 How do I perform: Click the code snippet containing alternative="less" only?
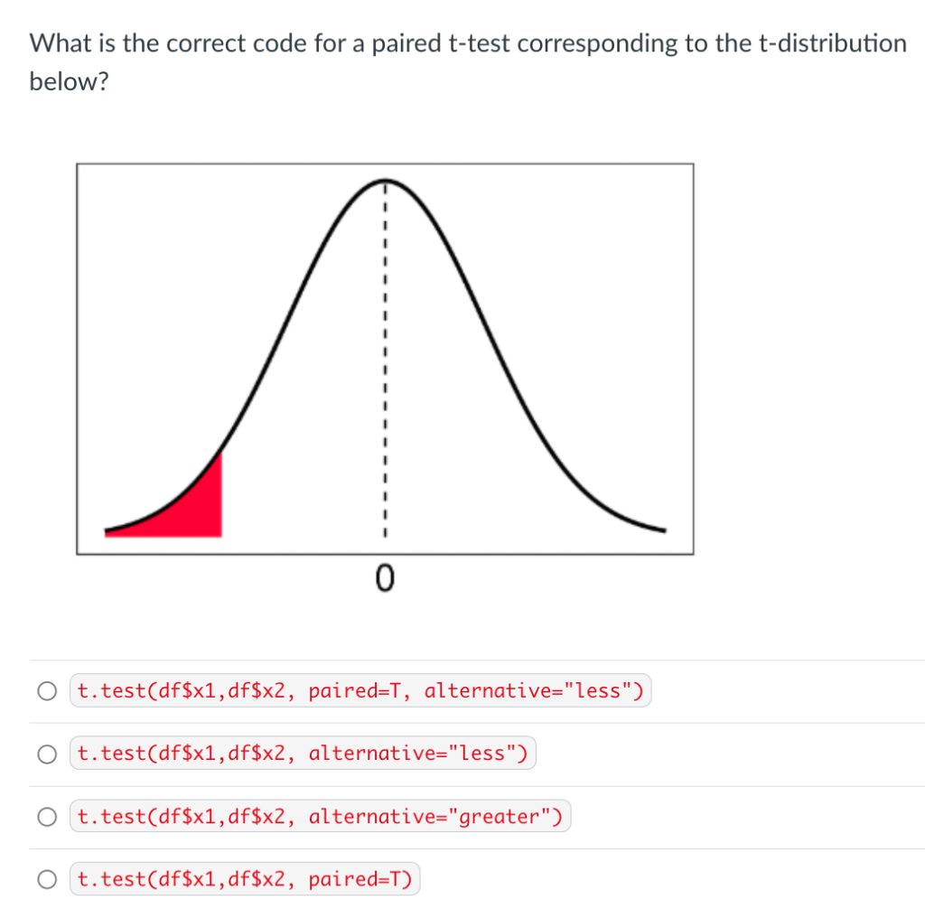[304, 753]
